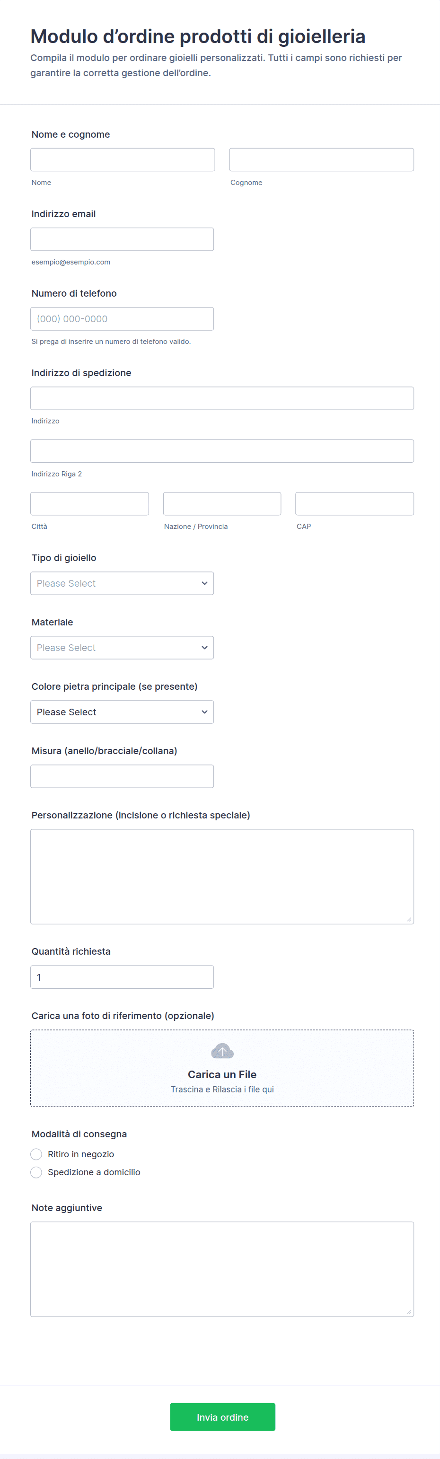The height and width of the screenshot is (1459, 440).
Task: Open the Tipo di gioiello dropdown
Action: (x=122, y=583)
